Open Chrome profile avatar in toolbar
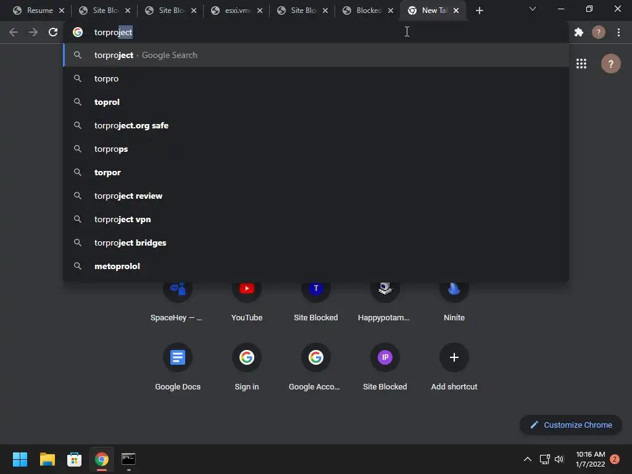 (x=599, y=32)
